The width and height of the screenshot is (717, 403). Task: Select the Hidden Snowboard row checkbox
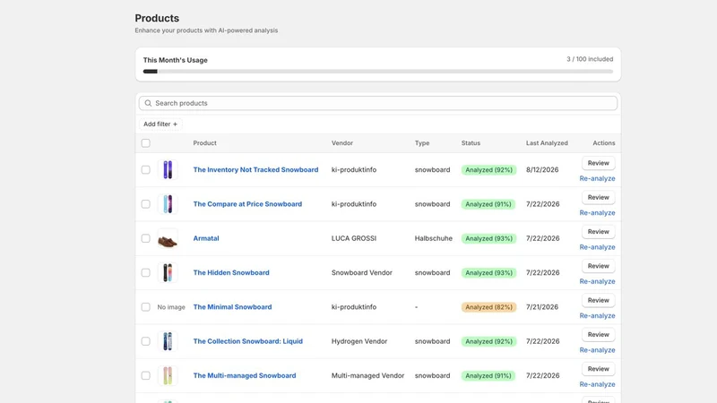pyautogui.click(x=145, y=272)
